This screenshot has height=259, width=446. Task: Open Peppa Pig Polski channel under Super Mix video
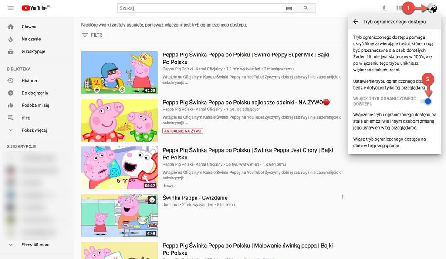tap(193, 69)
